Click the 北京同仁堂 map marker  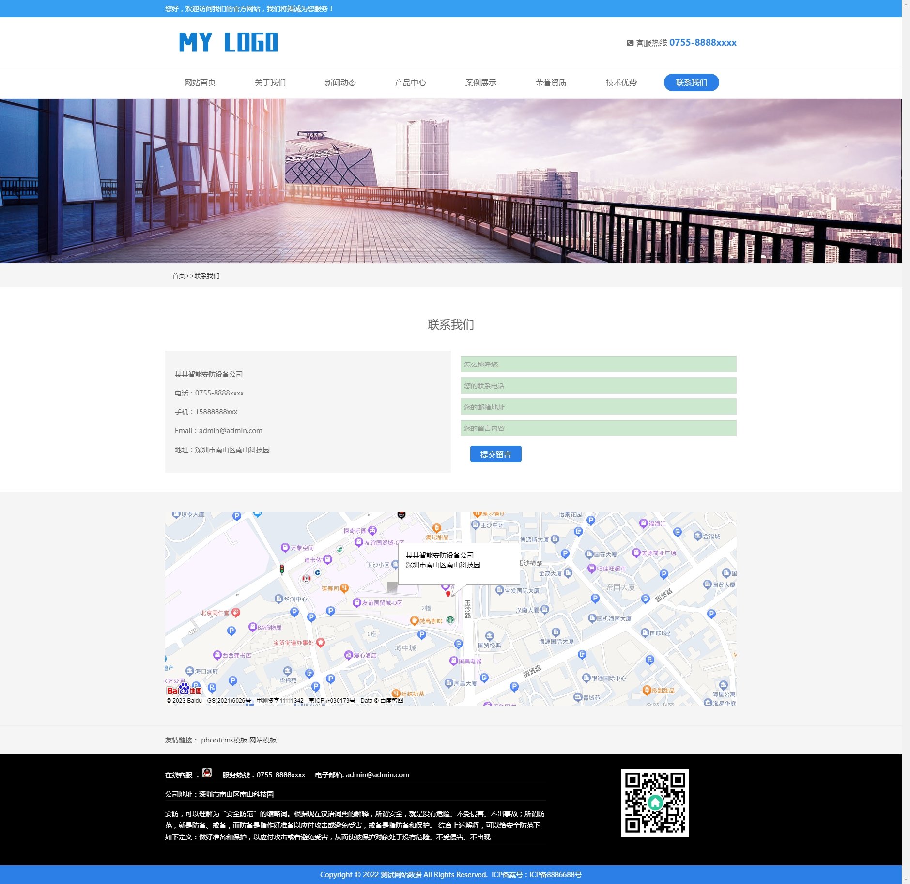(x=236, y=613)
